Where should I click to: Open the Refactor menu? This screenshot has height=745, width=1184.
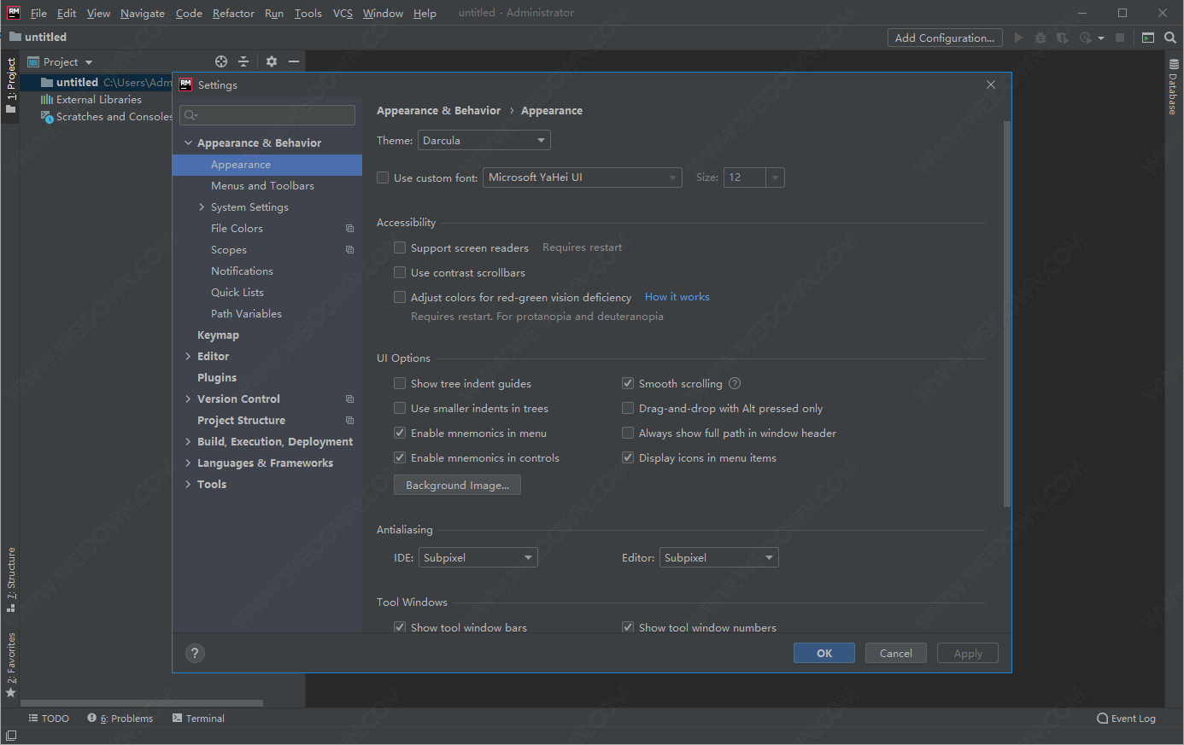click(233, 13)
